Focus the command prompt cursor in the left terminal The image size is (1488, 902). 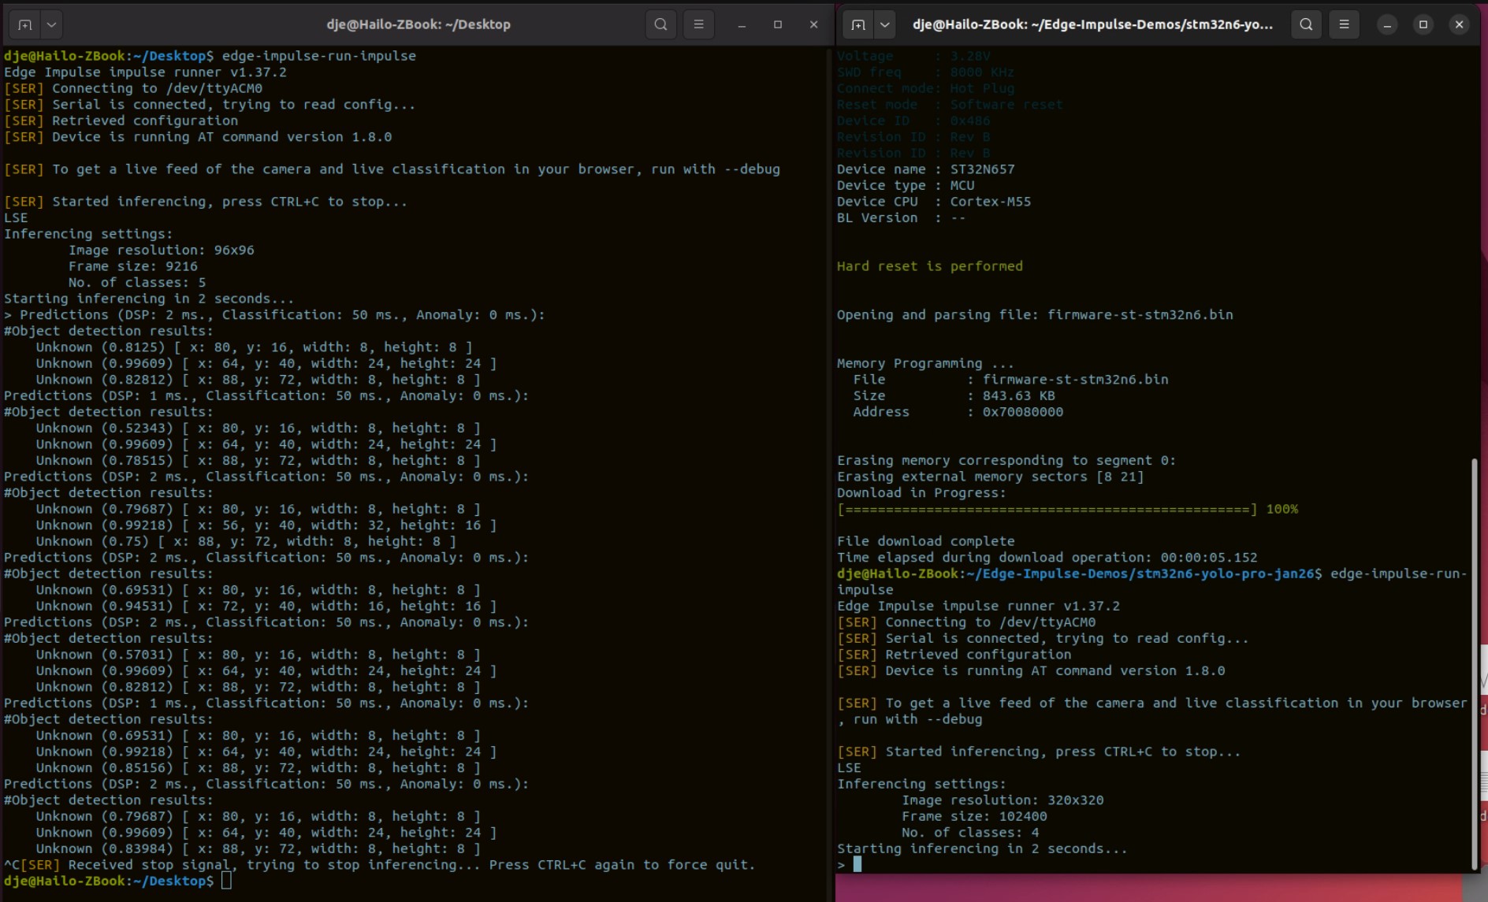click(x=226, y=881)
